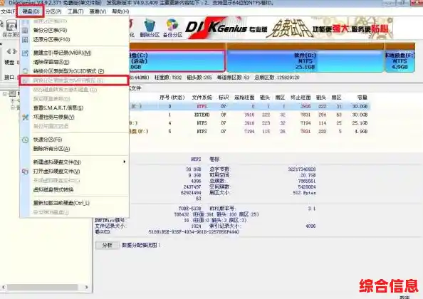This screenshot has height=299, width=423.
Task: Close the open 硬盘(D) menu
Action: 31,11
